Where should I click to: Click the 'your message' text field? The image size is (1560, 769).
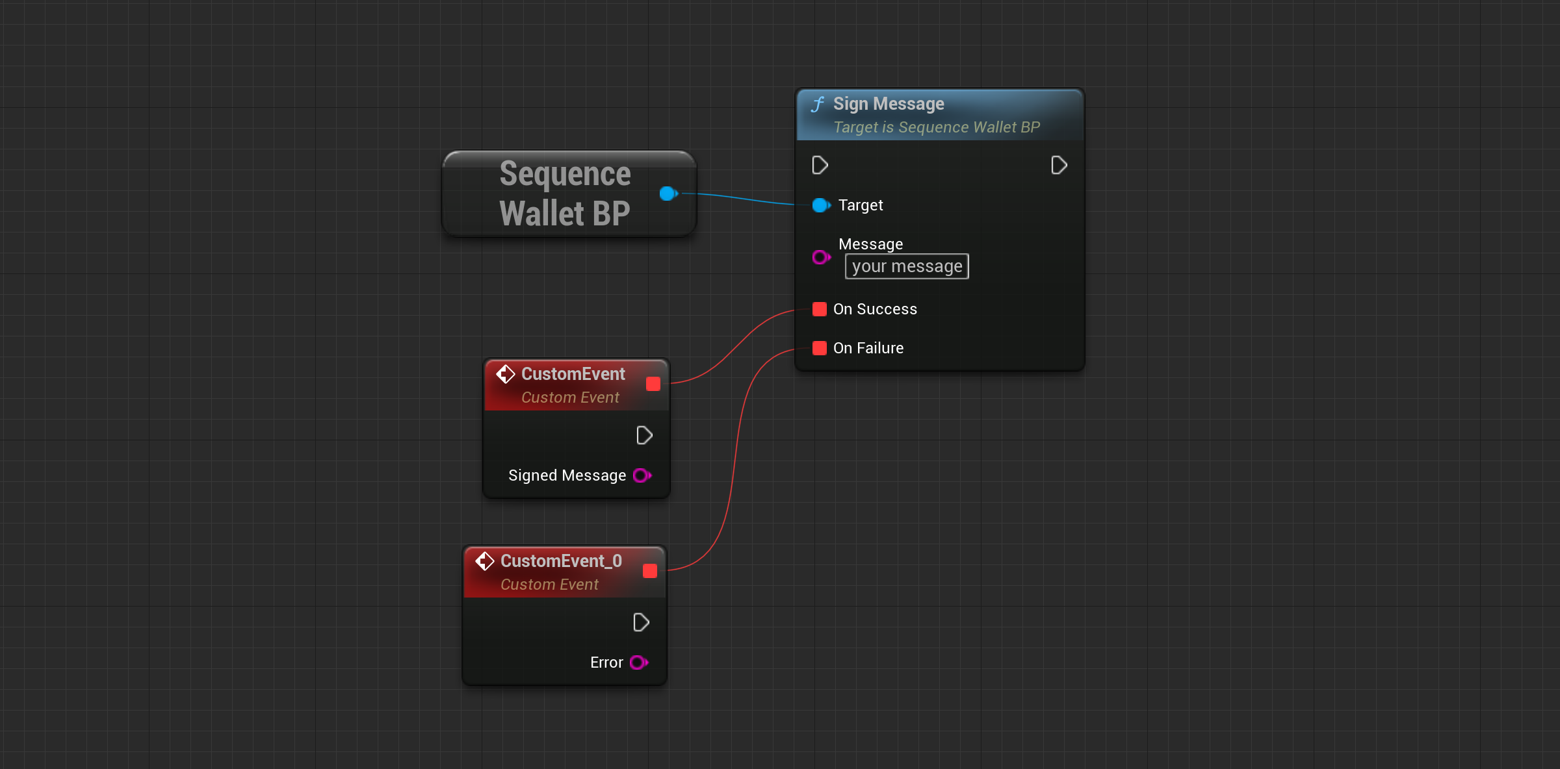coord(907,266)
